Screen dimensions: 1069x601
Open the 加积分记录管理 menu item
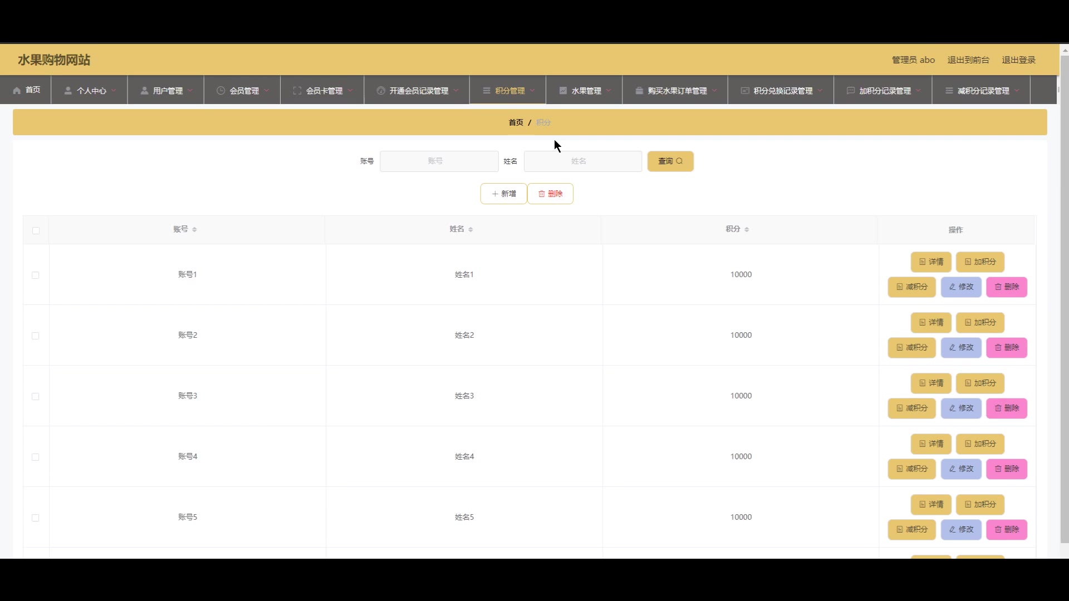884,91
